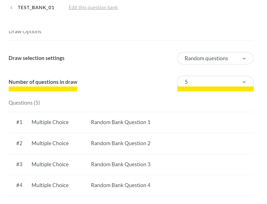The image size is (267, 204).
Task: Click the #2 question number
Action: [x=19, y=143]
